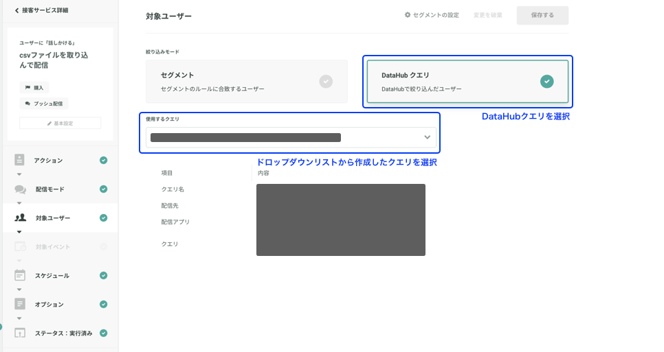Expand the arrow below スケジュール

pyautogui.click(x=19, y=290)
